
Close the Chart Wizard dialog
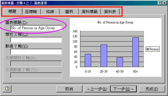(x=165, y=3)
